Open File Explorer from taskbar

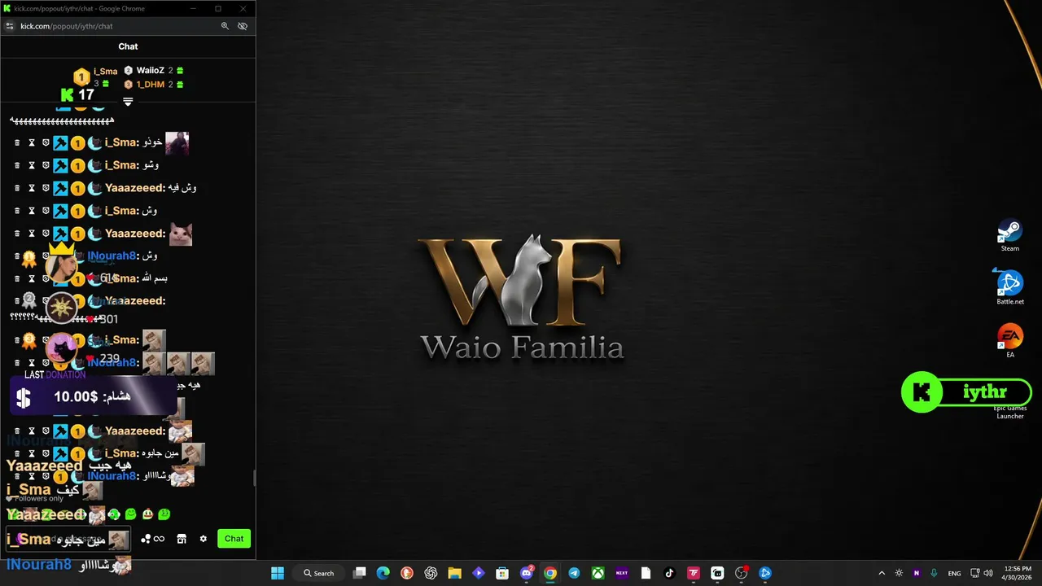click(454, 573)
